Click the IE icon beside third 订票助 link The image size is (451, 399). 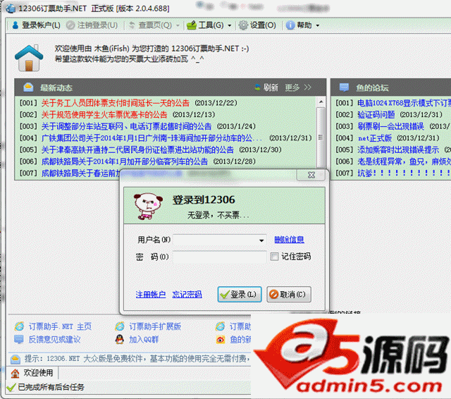220,326
